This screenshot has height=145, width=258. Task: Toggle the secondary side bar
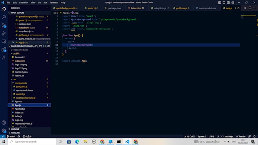[228, 3]
